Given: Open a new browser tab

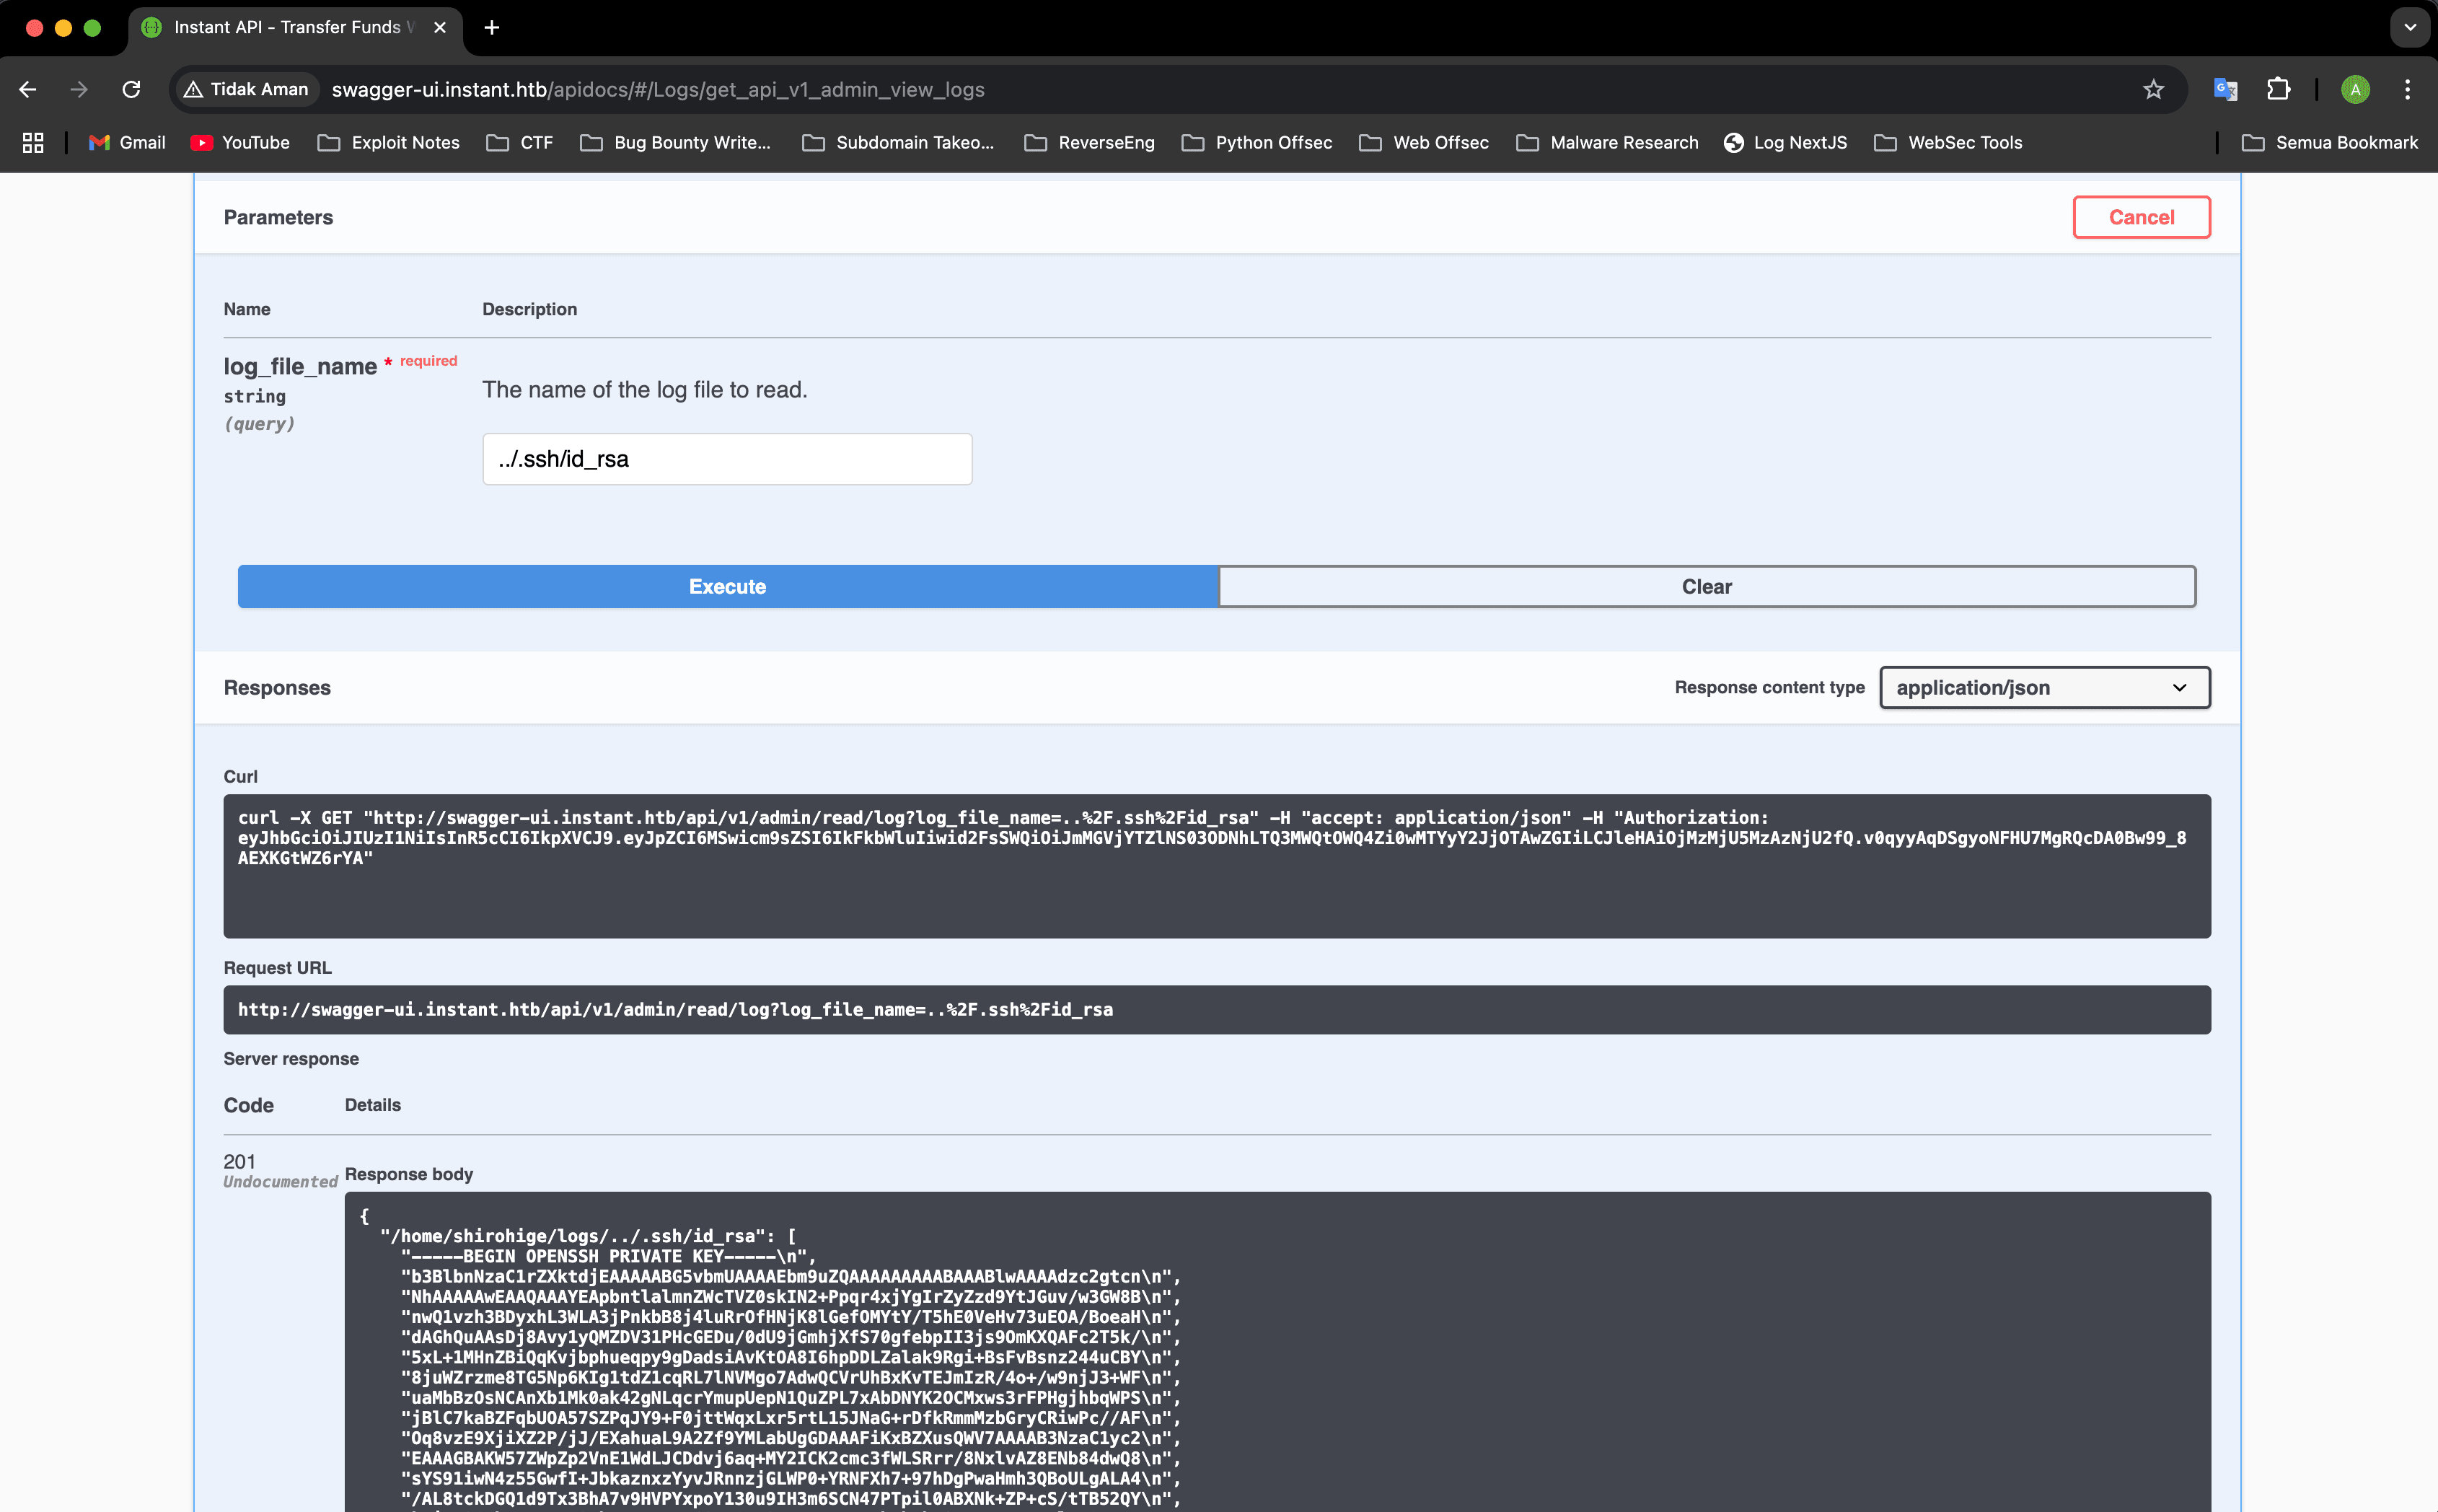Looking at the screenshot, I should (x=492, y=28).
